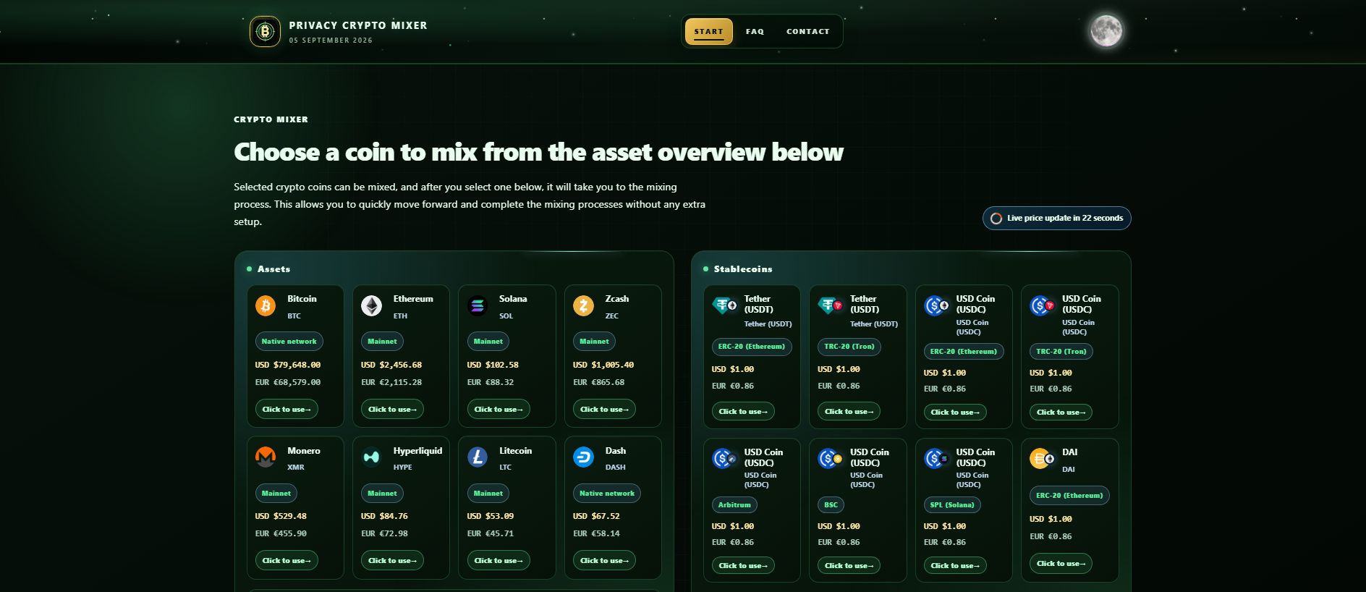Click the Monero coin icon
This screenshot has width=1366, height=592.
[266, 457]
